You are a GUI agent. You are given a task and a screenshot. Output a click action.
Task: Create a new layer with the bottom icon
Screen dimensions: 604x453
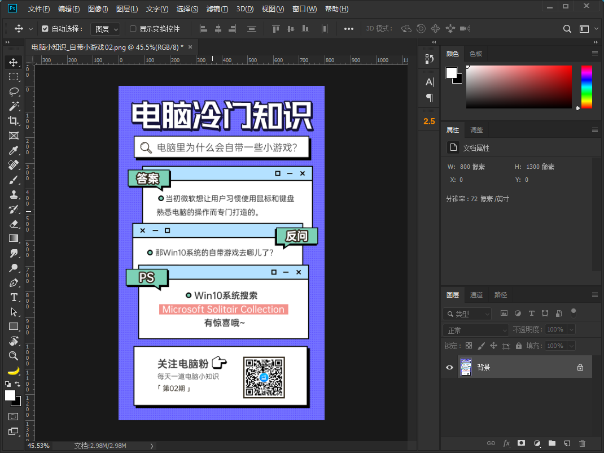pyautogui.click(x=567, y=443)
